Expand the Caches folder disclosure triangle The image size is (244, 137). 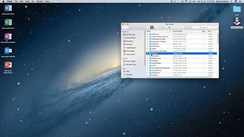point(148,53)
